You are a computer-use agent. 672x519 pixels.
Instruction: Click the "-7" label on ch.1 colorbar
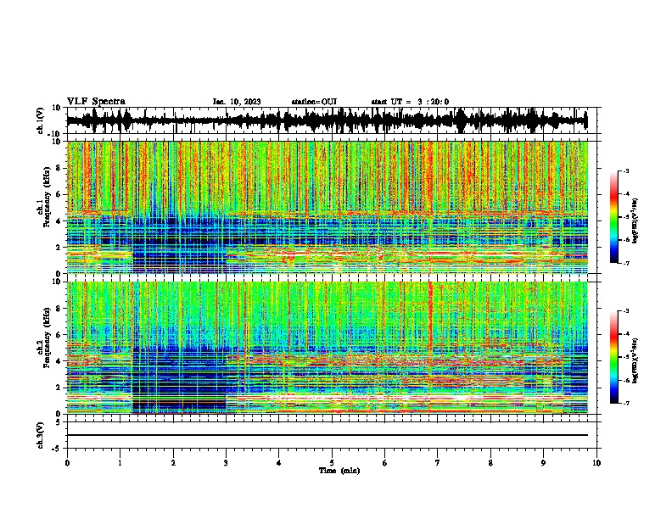pyautogui.click(x=626, y=263)
